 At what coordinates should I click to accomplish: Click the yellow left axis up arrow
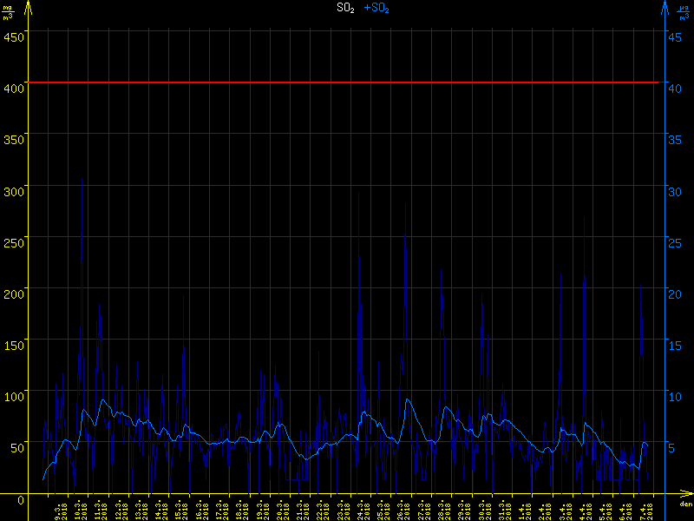[29, 9]
